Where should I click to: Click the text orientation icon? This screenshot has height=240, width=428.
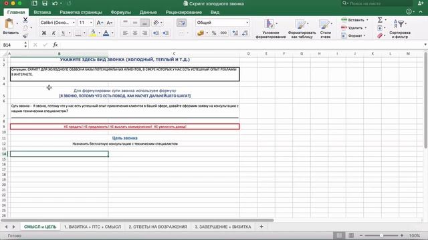(156, 23)
